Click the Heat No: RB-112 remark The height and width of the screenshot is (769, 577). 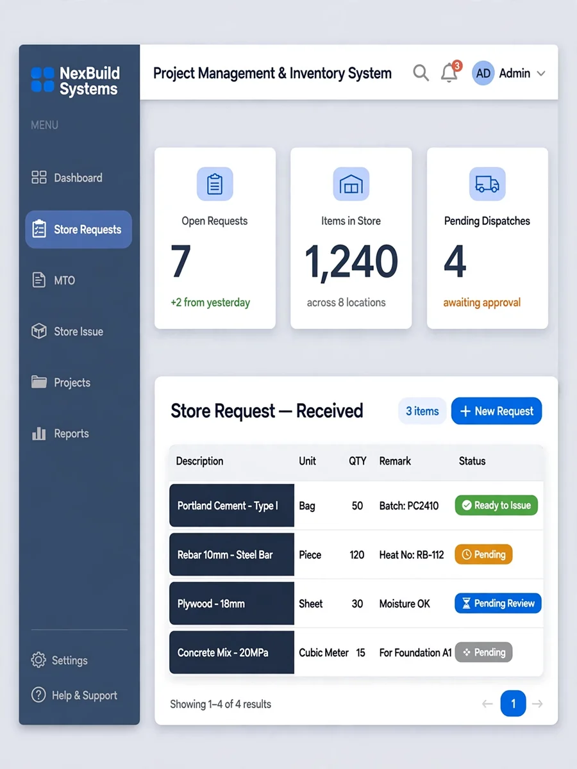point(411,554)
